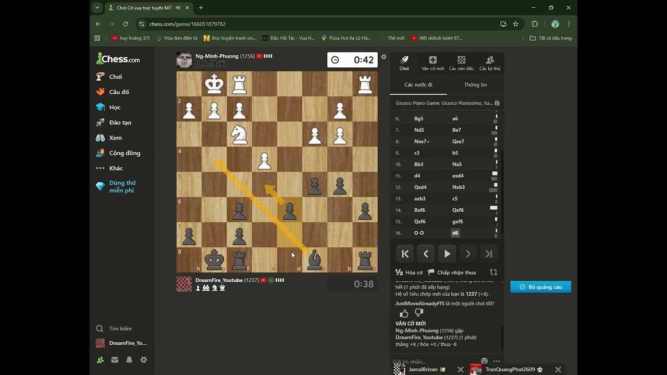Open DreamFire_Yo... profile in sidebar
Screen dimensions: 667x375
[121, 343]
